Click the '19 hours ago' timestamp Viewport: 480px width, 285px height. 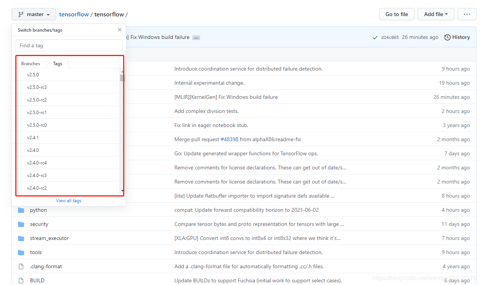point(454,83)
